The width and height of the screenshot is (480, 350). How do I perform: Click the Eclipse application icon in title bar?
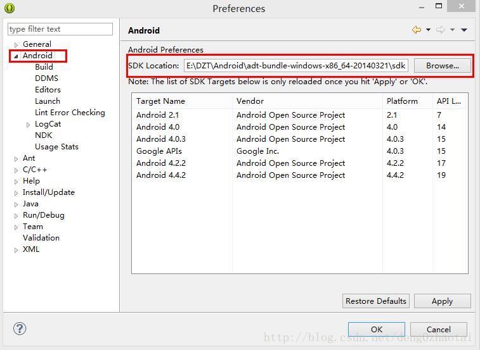[x=10, y=8]
